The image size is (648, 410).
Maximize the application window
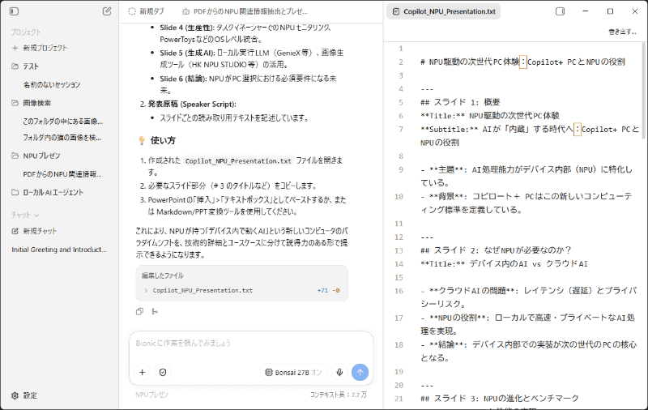(610, 11)
